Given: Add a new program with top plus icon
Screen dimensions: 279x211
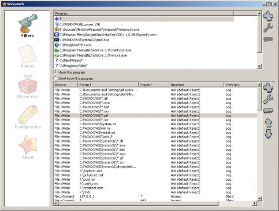Looking at the screenshot, I should click(x=268, y=16).
